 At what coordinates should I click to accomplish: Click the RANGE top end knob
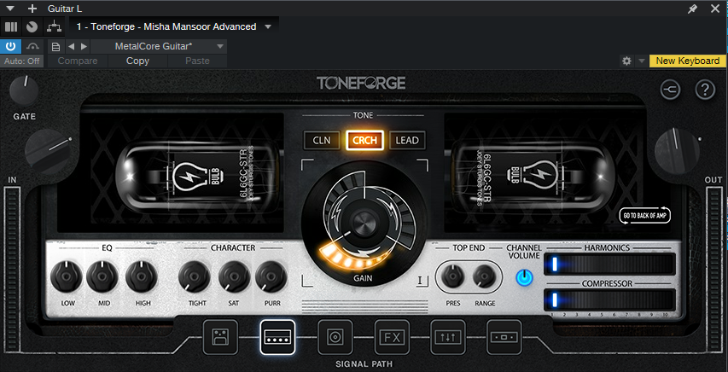click(484, 277)
